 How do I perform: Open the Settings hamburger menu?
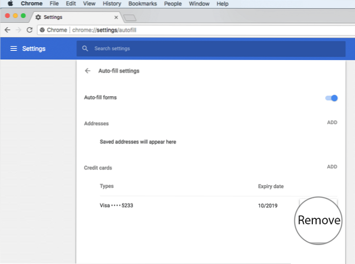click(14, 49)
